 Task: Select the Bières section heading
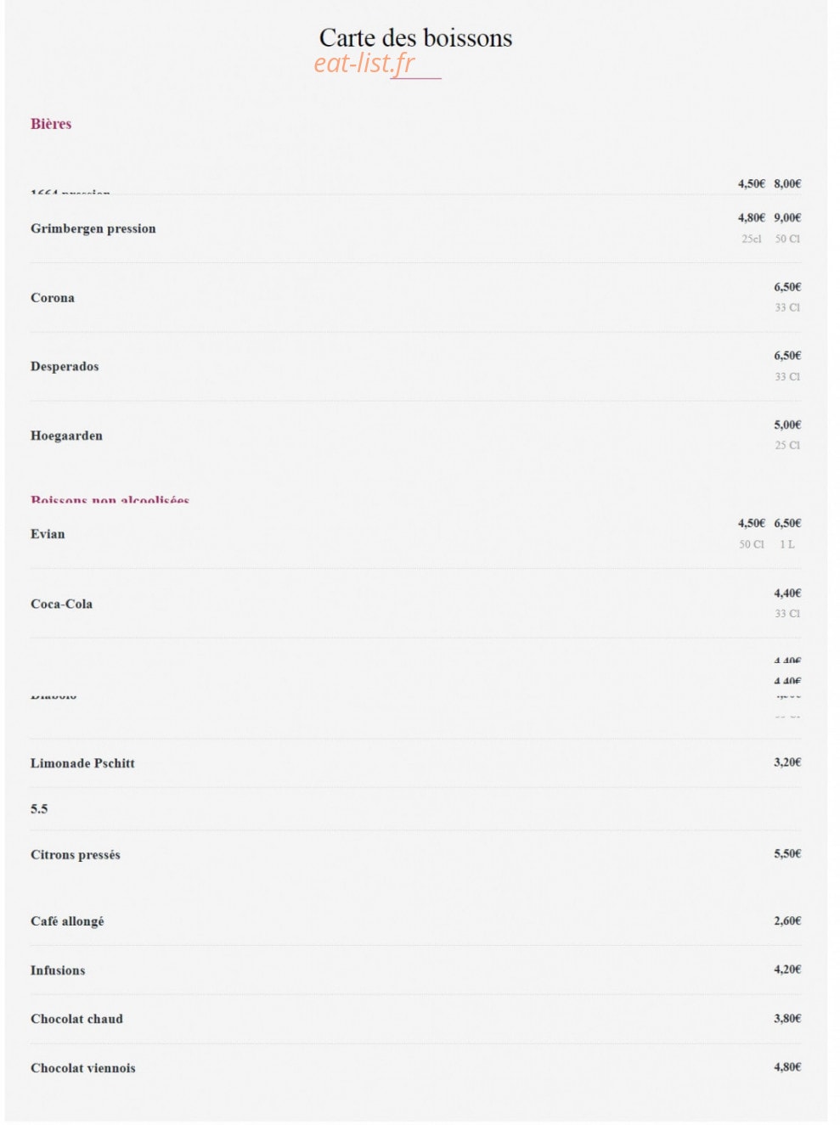coord(51,124)
